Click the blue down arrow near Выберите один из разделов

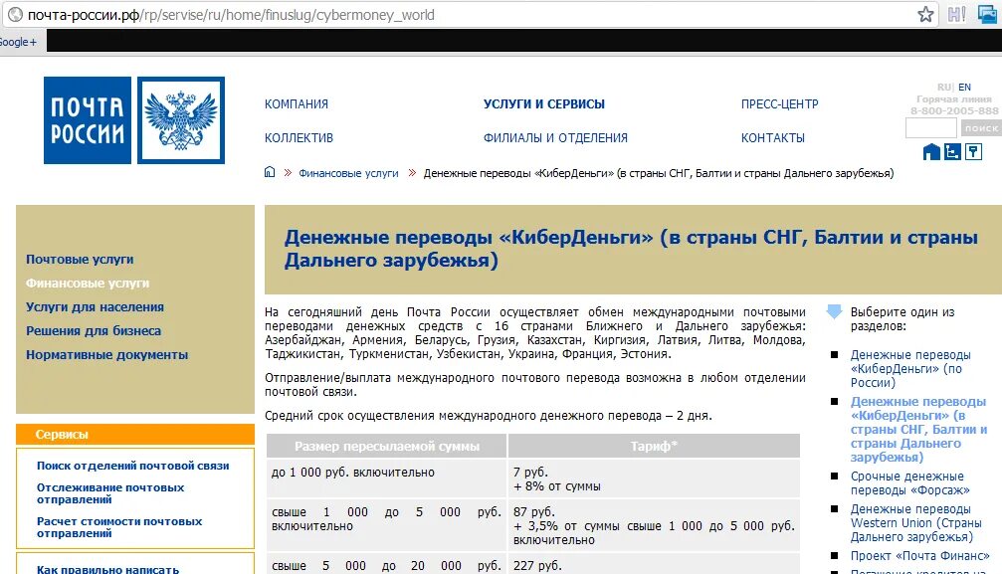[834, 311]
